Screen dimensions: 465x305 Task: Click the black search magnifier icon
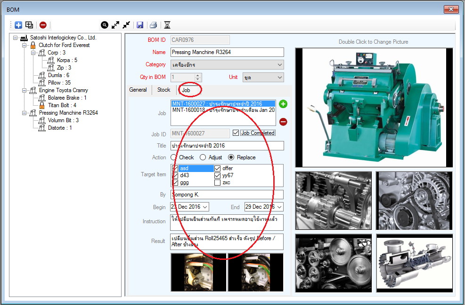pyautogui.click(x=105, y=25)
